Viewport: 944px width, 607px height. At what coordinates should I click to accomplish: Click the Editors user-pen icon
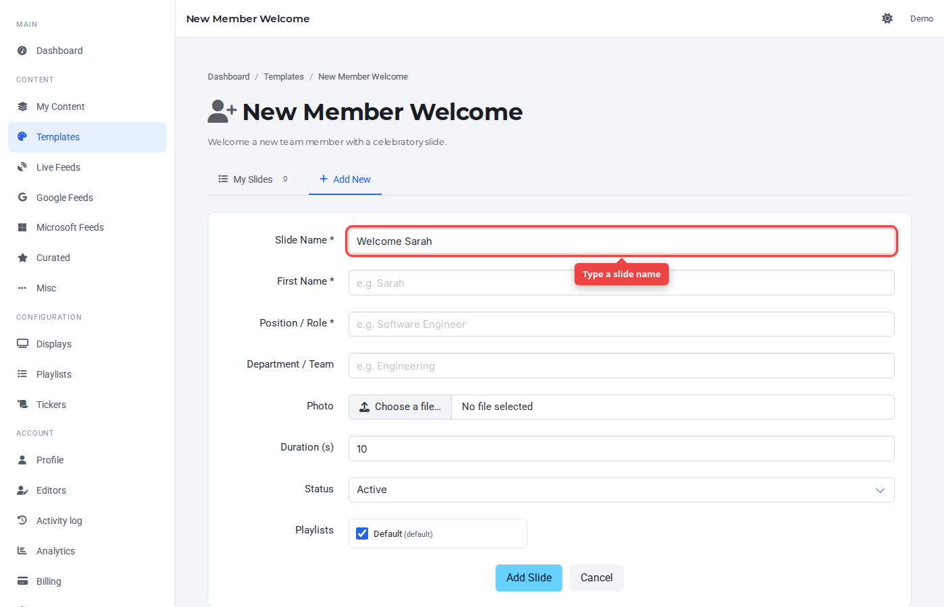coord(22,490)
